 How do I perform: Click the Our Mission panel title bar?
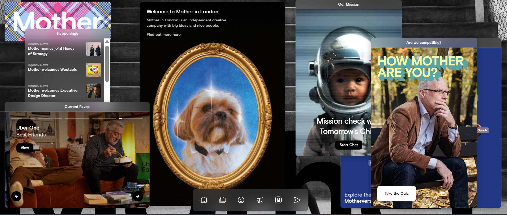[349, 5]
